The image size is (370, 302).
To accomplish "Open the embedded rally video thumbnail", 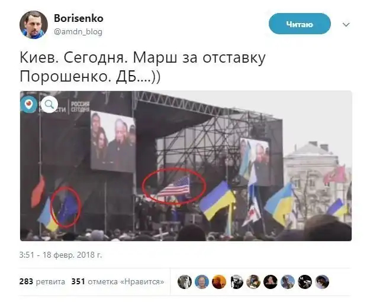I will pyautogui.click(x=186, y=166).
